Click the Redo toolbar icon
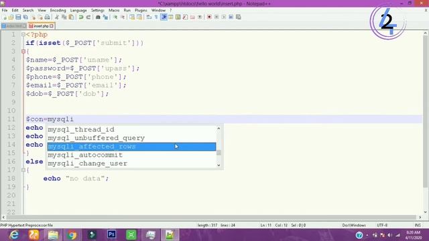Screen dimensions: 429x241 point(88,17)
